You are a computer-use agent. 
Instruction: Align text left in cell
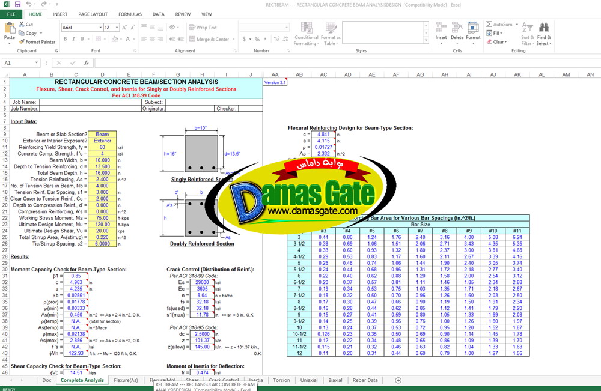coord(144,39)
